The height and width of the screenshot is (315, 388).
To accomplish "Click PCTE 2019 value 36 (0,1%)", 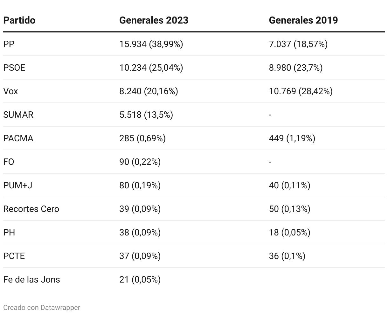I will (287, 256).
